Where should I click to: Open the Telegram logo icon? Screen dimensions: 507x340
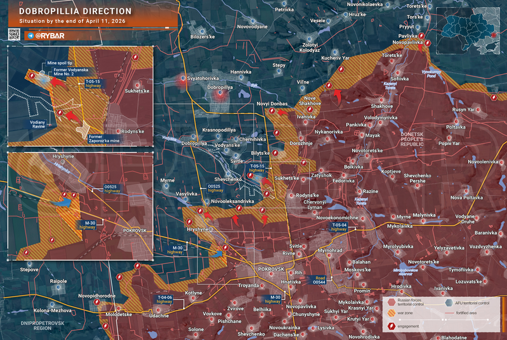(30, 36)
